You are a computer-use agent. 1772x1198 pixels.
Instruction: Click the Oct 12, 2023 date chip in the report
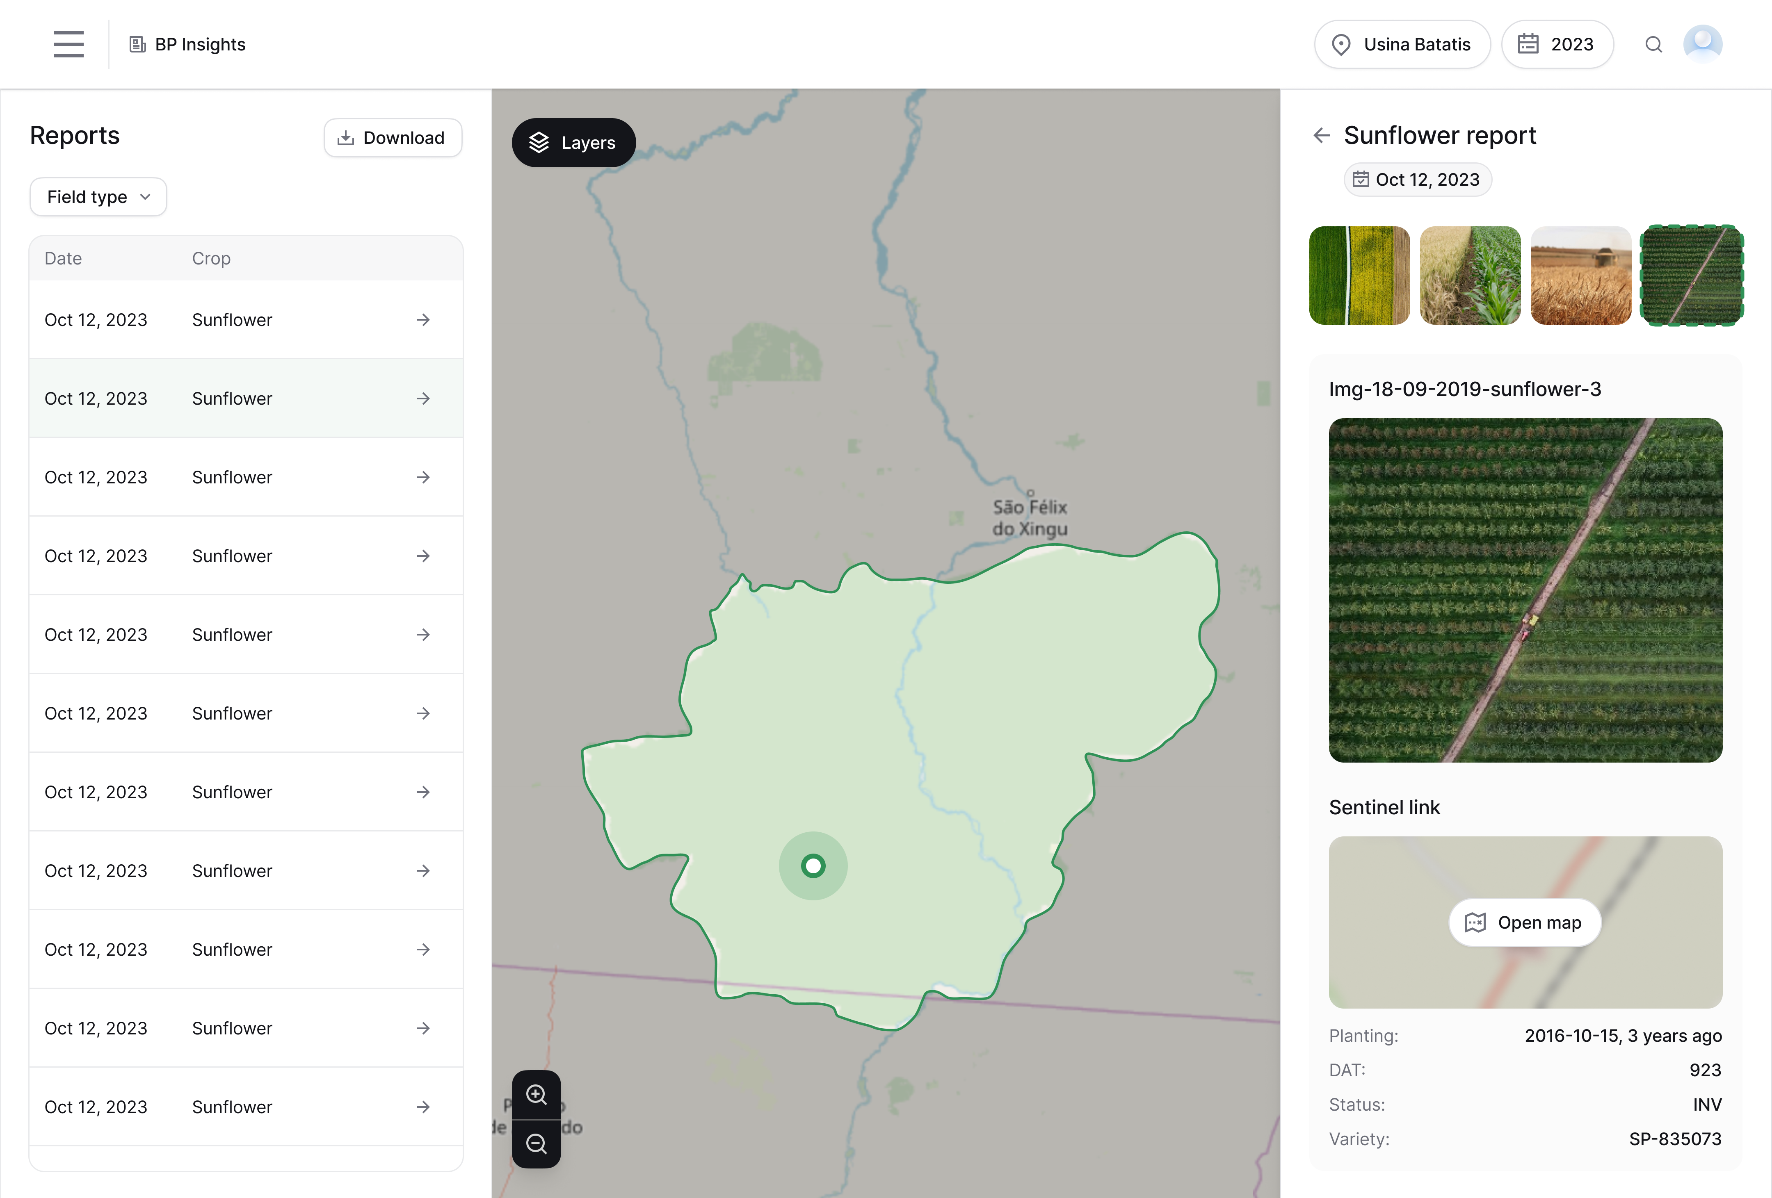[x=1417, y=179]
